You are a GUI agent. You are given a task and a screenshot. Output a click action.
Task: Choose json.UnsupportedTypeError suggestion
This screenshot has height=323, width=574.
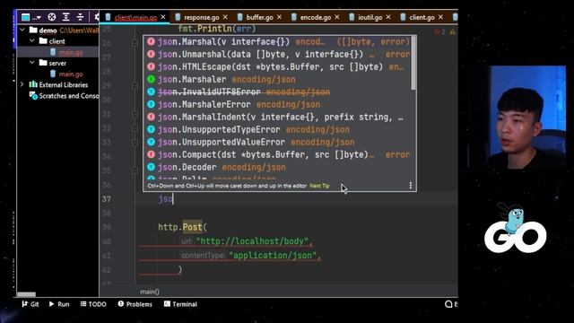(x=277, y=129)
